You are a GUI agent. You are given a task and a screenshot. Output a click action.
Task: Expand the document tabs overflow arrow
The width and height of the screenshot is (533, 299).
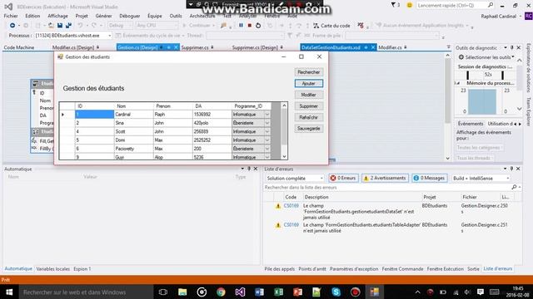coord(448,47)
